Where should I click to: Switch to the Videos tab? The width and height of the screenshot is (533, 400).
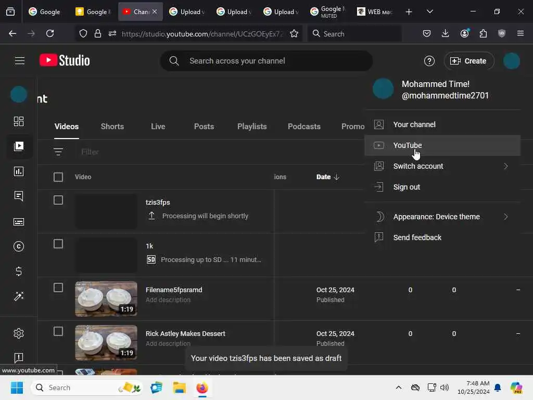point(67,127)
